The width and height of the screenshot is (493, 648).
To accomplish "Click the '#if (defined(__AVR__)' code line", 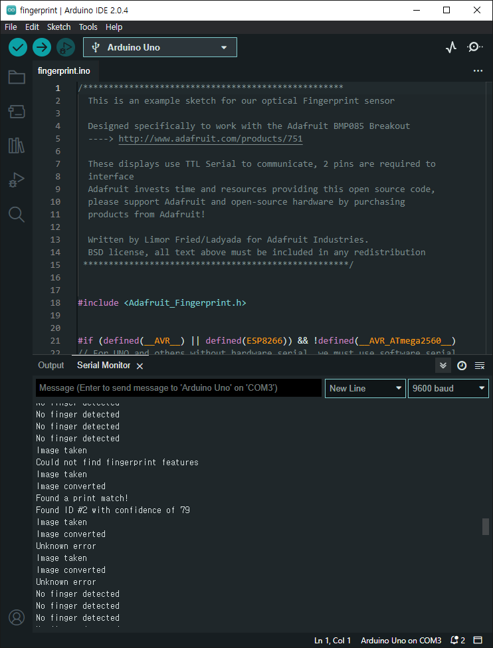I will click(x=266, y=340).
